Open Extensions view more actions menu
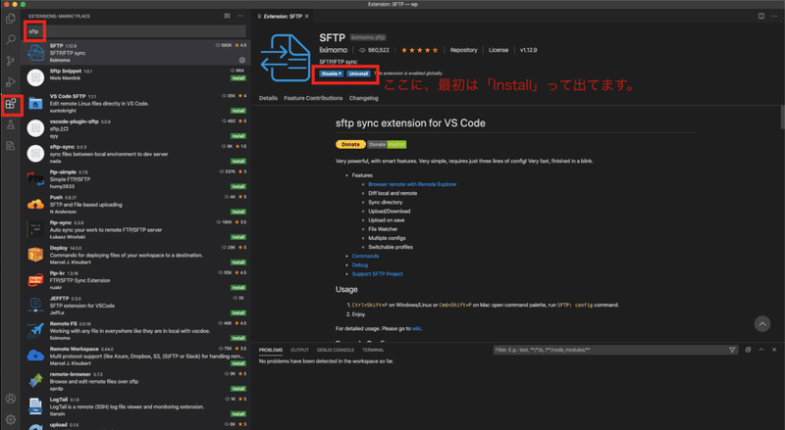The height and width of the screenshot is (430, 785). 240,16
